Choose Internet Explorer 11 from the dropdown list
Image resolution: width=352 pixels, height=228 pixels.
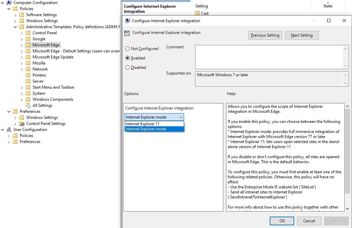154,124
